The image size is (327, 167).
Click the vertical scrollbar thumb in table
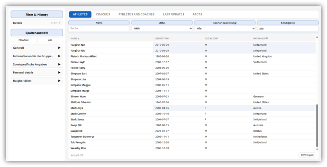pyautogui.click(x=317, y=126)
